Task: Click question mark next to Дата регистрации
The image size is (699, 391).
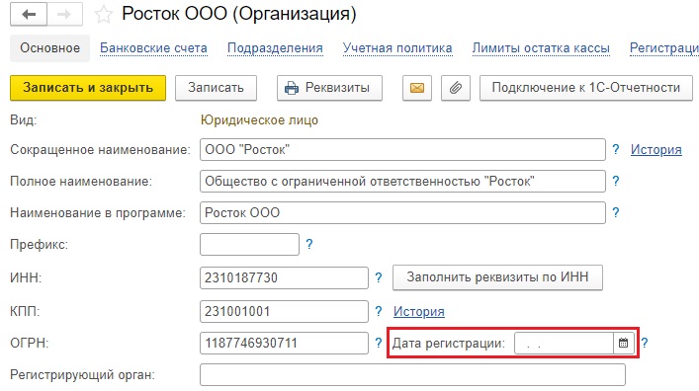Action: [645, 343]
